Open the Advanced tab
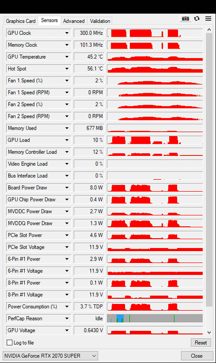Screen dimensions: 216x363 pos(74,21)
